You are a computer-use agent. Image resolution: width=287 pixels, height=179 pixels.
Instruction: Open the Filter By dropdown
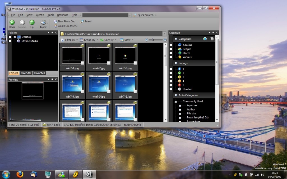tap(70, 40)
